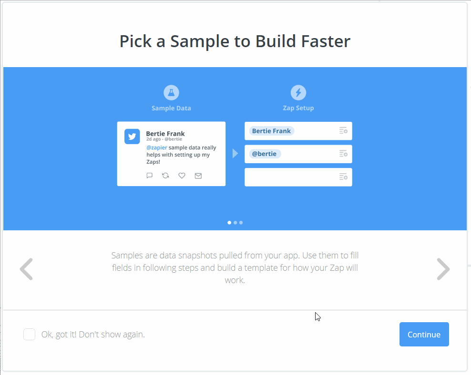
Task: Click the empty third Zap Setup field
Action: pos(291,177)
